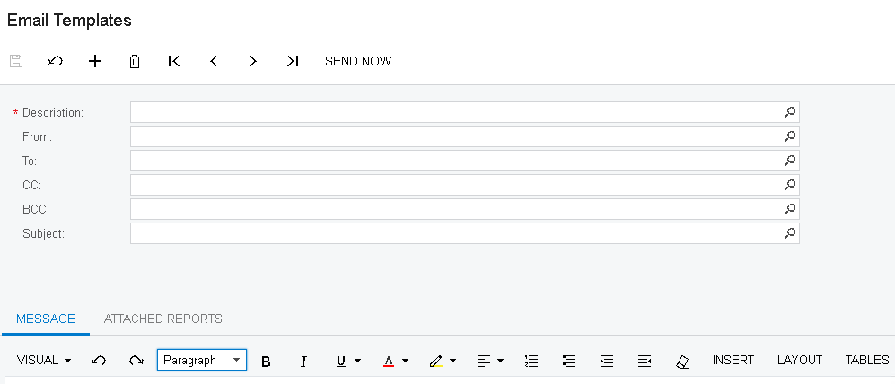Toggle bold formatting
The width and height of the screenshot is (895, 384).
266,361
